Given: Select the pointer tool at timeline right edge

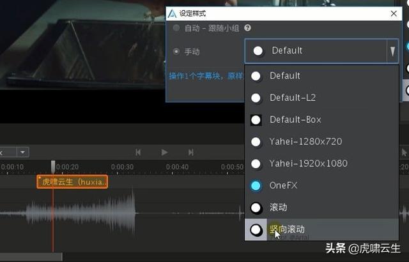Looking at the screenshot, I should coord(404,152).
